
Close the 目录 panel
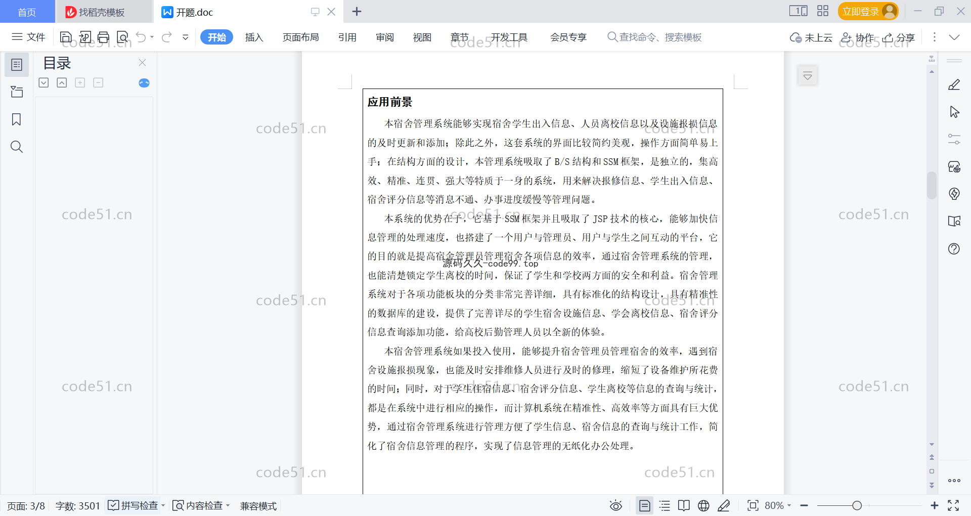(x=143, y=63)
